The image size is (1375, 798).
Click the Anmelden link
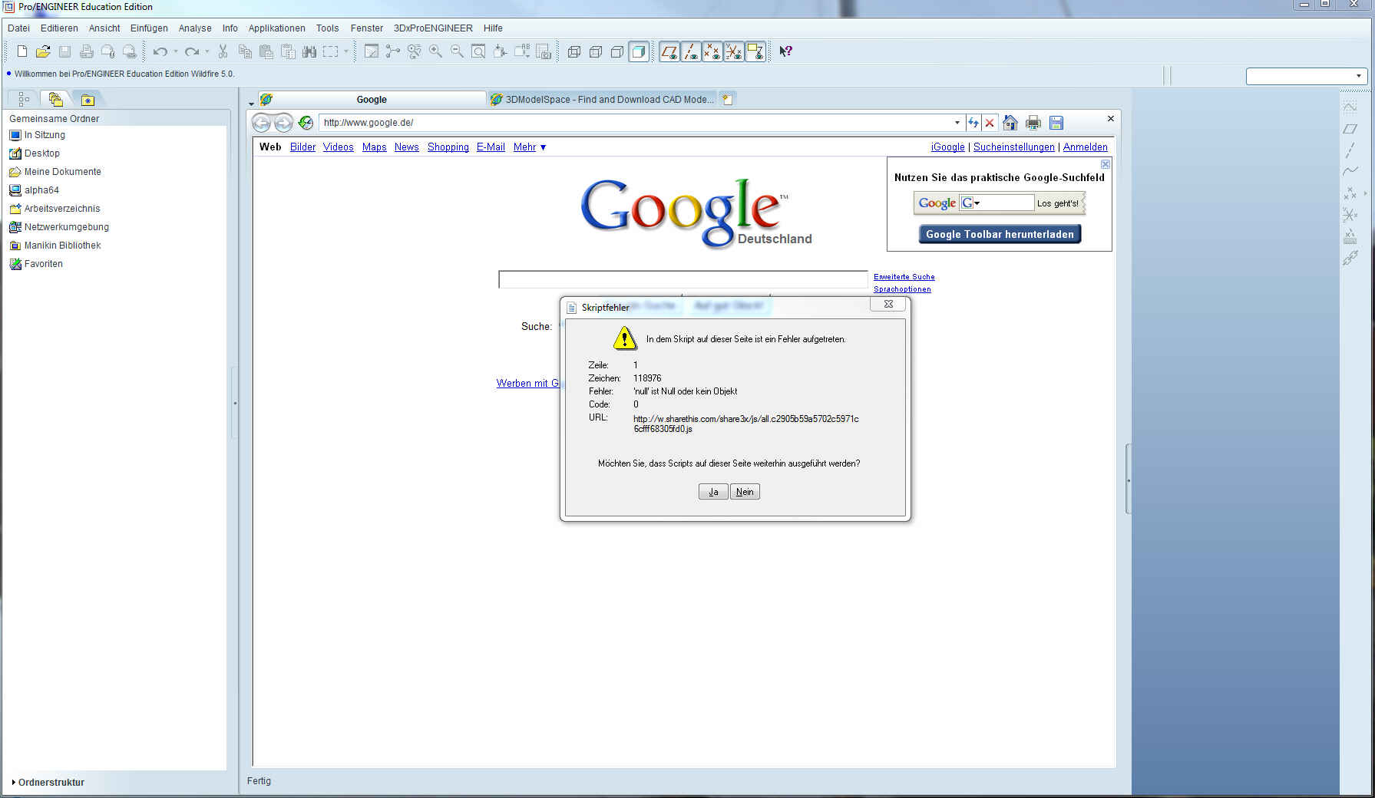click(1085, 147)
